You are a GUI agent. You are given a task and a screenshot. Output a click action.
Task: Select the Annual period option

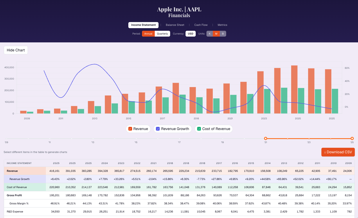[148, 34]
